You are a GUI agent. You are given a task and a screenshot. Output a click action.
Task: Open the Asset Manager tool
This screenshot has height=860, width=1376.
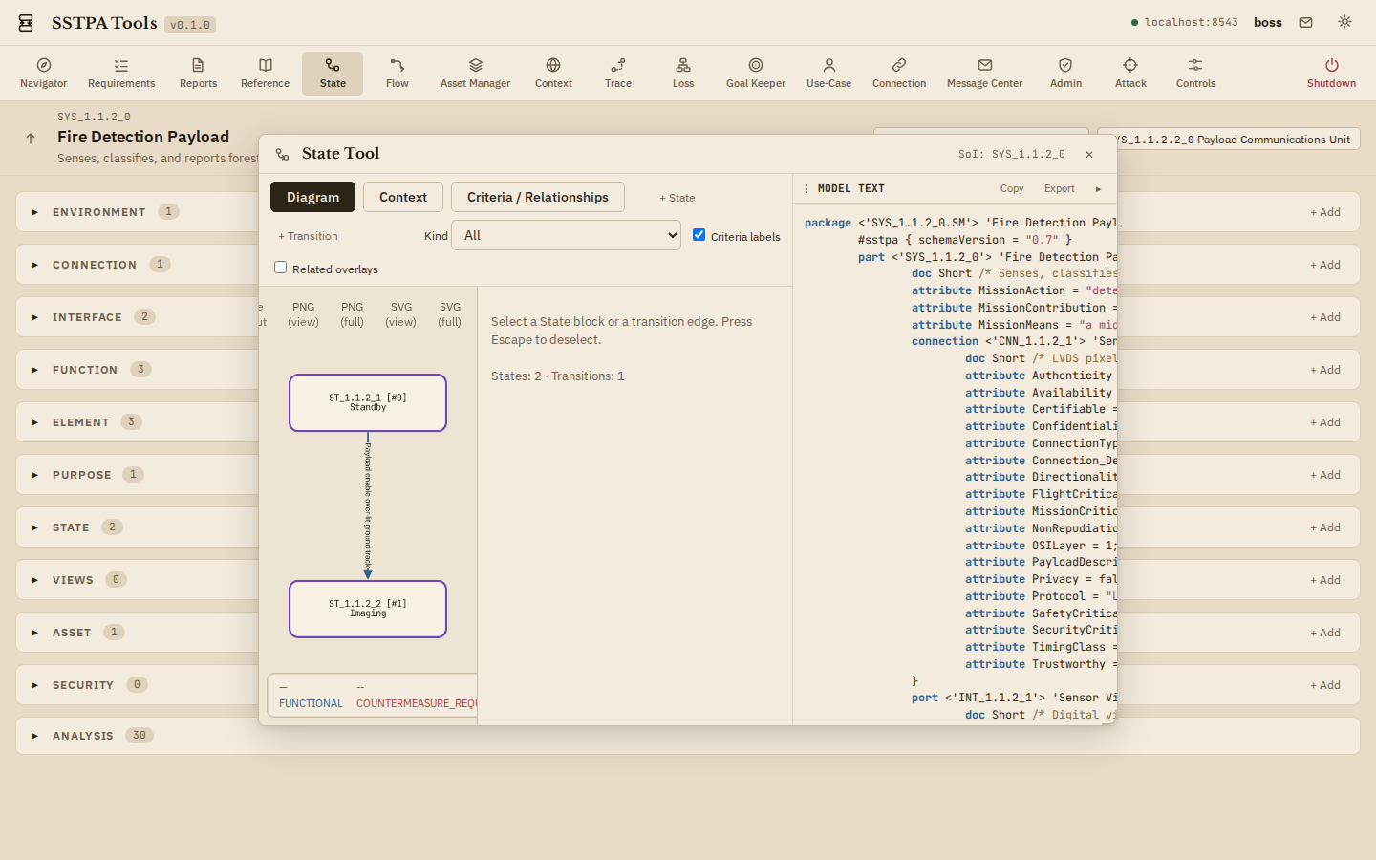point(475,74)
